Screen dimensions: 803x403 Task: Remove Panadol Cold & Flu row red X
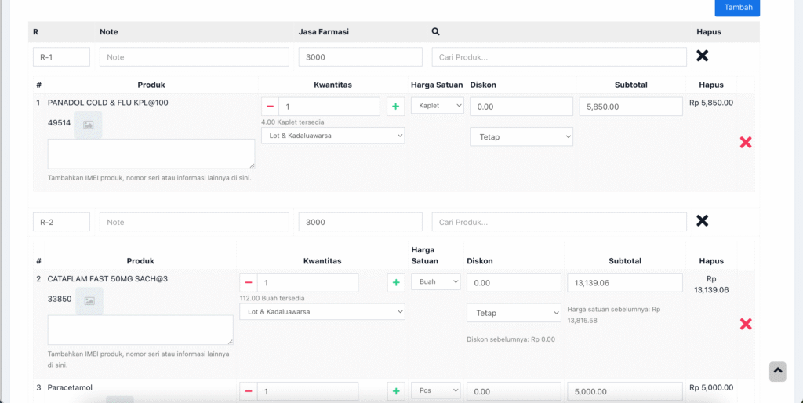[746, 142]
